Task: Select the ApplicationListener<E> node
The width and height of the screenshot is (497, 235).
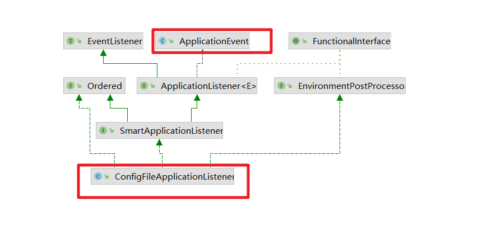Action: (x=197, y=86)
